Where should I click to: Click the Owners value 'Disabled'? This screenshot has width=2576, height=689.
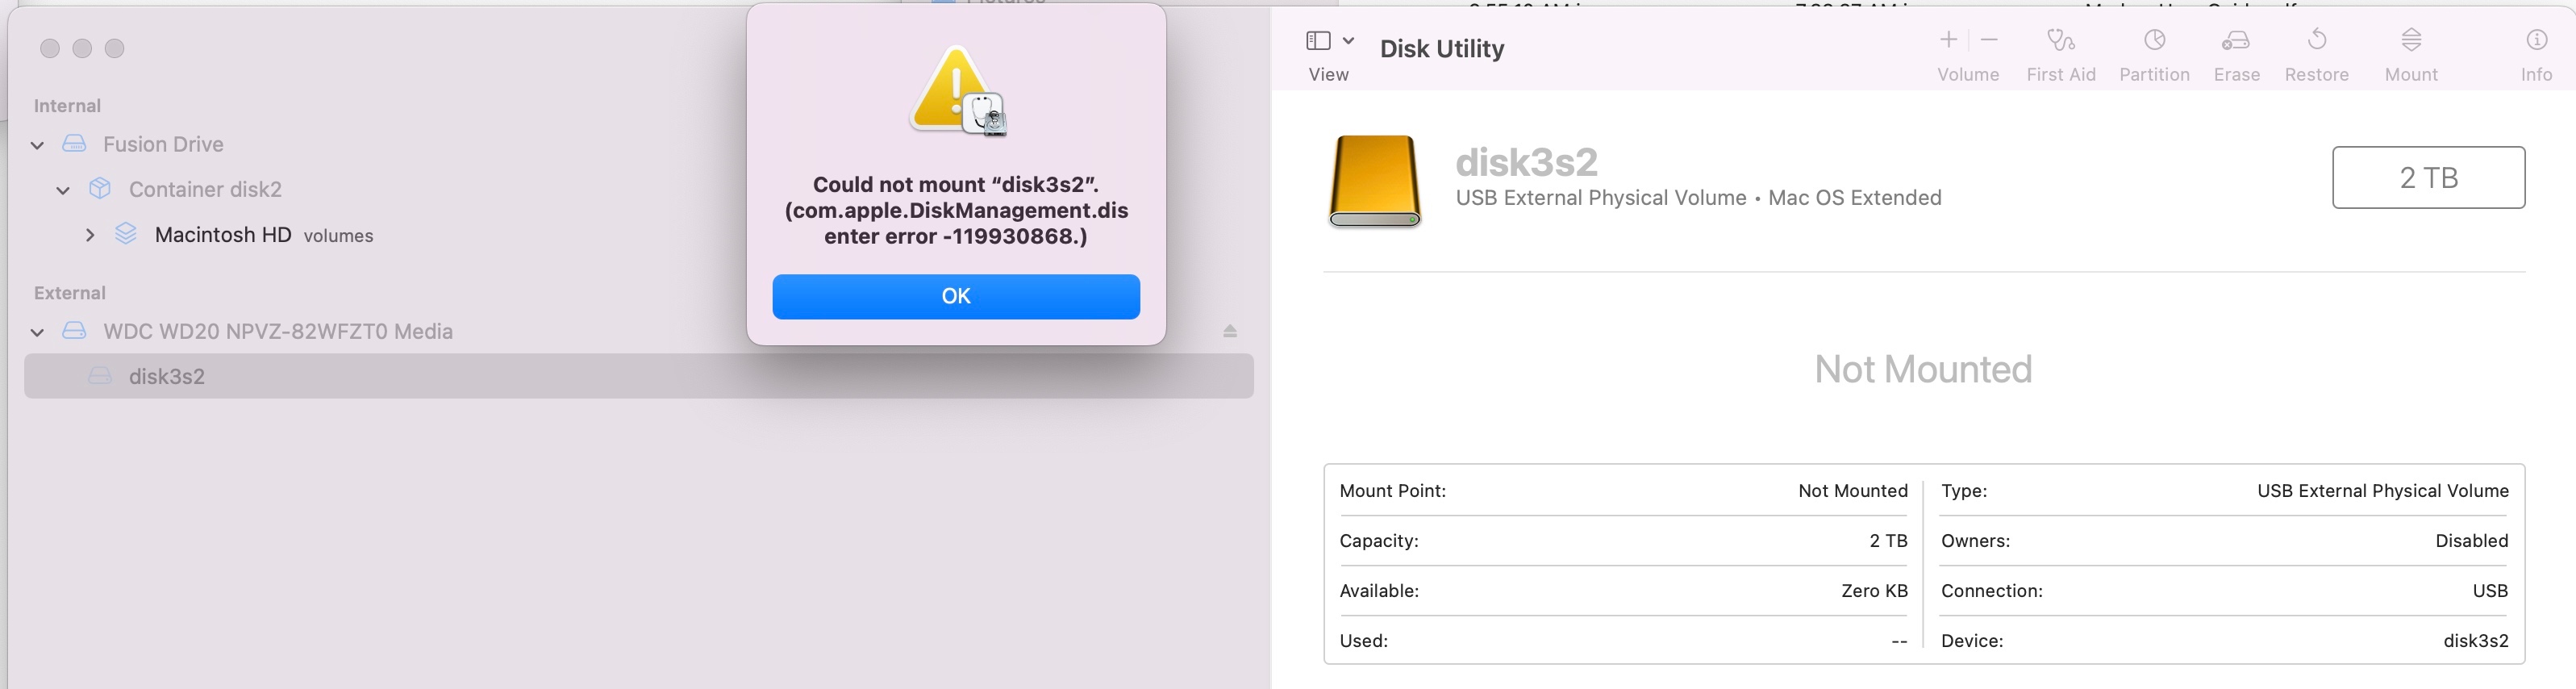pos(2471,541)
